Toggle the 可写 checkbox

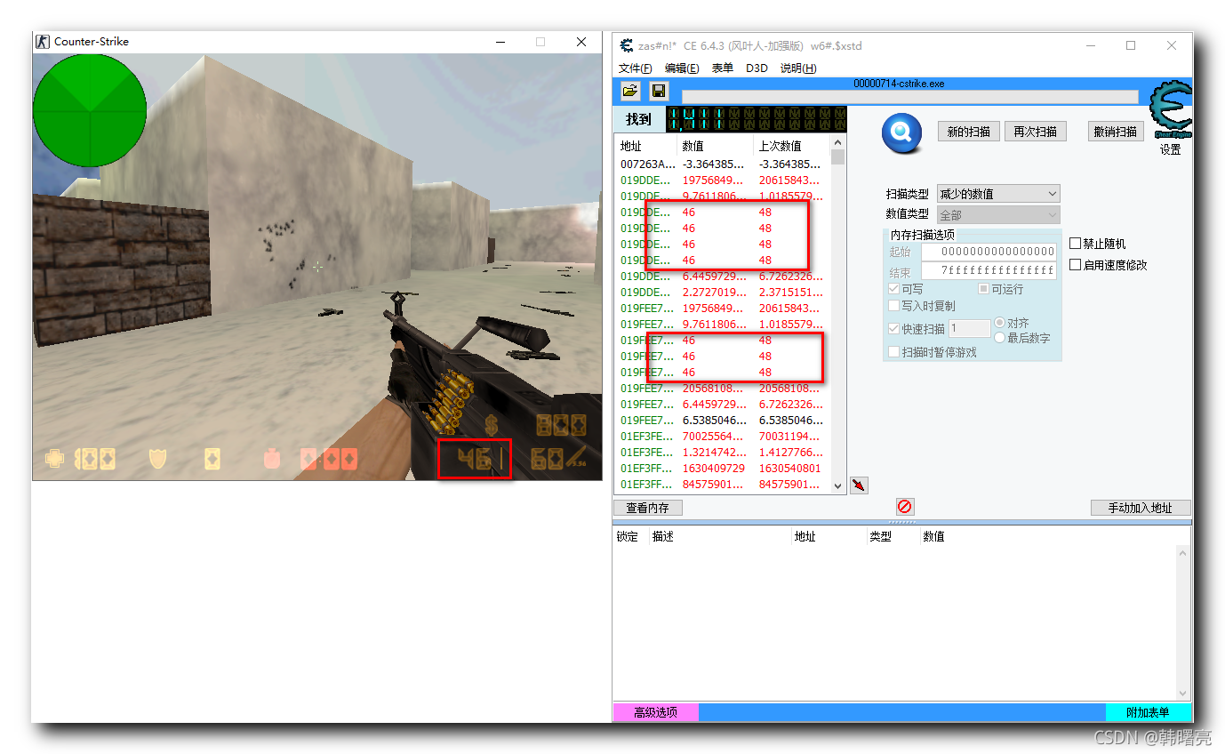point(893,289)
